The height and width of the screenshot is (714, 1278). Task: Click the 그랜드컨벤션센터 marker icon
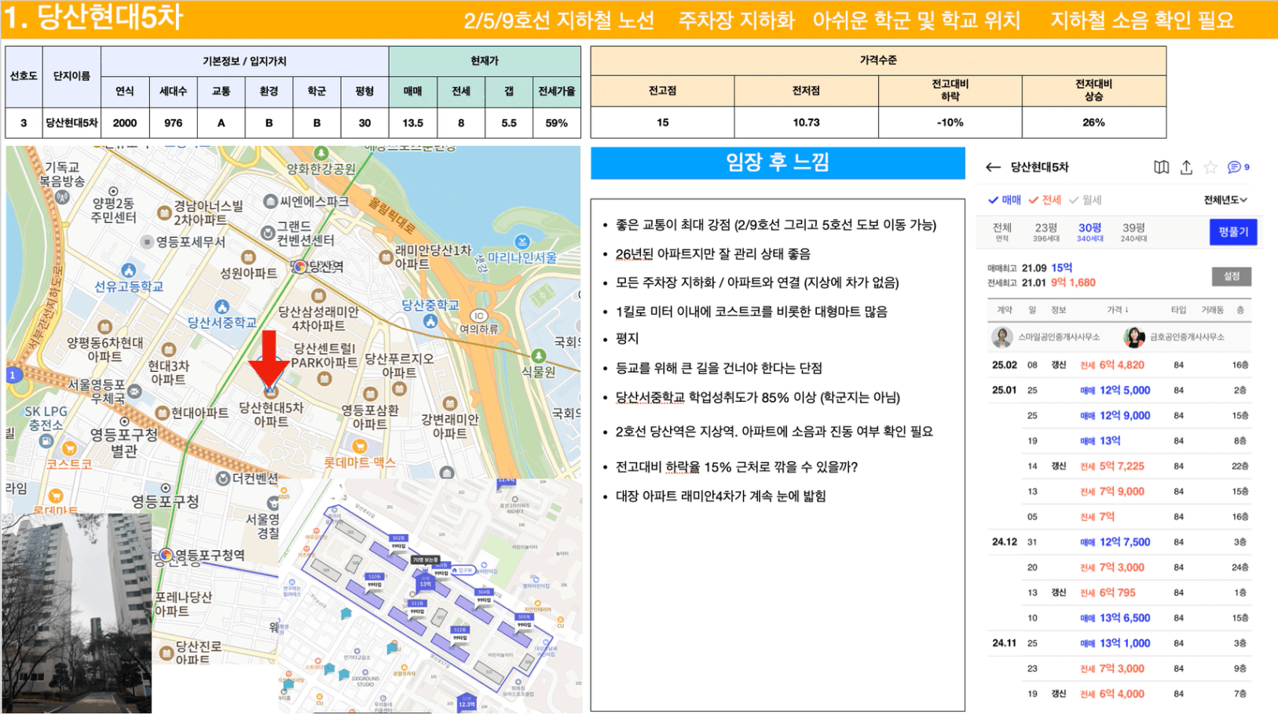coord(267,233)
